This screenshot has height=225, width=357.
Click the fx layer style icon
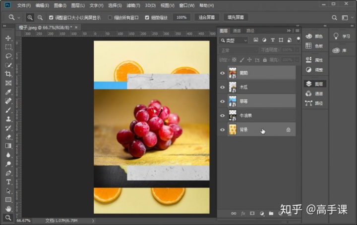coord(243,214)
